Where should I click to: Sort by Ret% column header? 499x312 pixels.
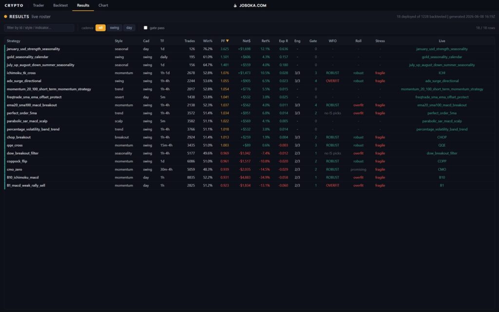[x=266, y=41]
